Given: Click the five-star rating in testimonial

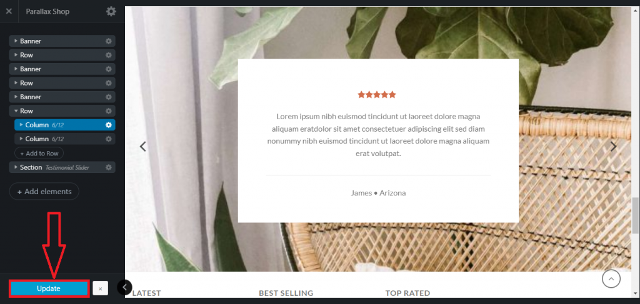Looking at the screenshot, I should click(377, 95).
